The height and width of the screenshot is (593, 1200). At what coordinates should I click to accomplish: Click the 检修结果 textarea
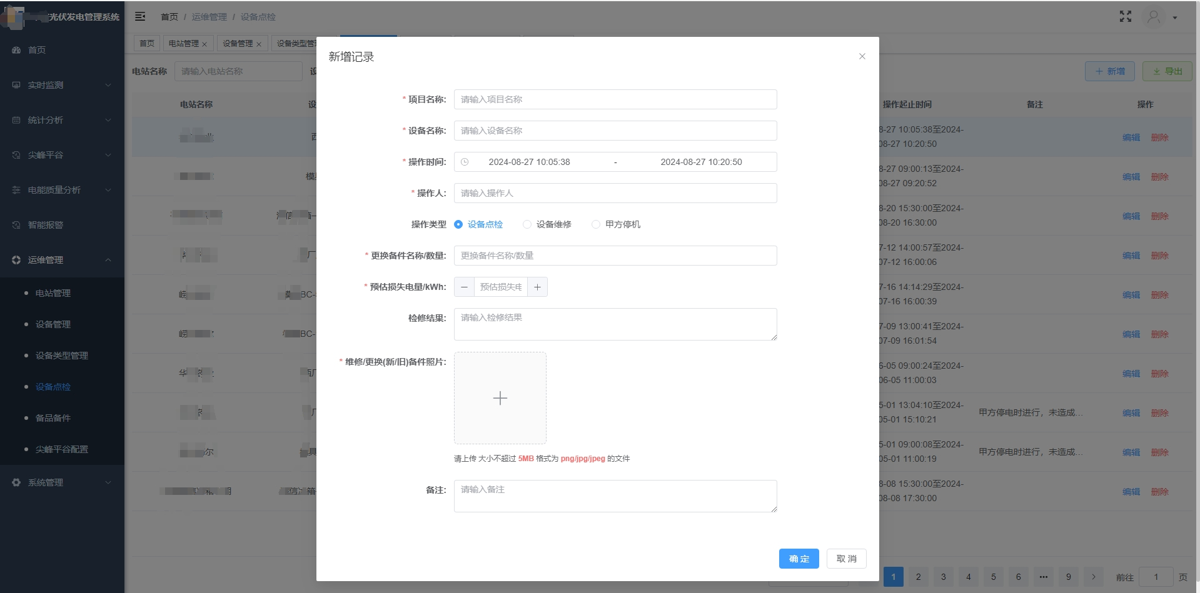point(615,324)
